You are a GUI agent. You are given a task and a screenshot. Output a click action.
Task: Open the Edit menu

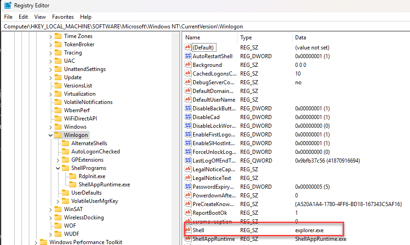23,17
